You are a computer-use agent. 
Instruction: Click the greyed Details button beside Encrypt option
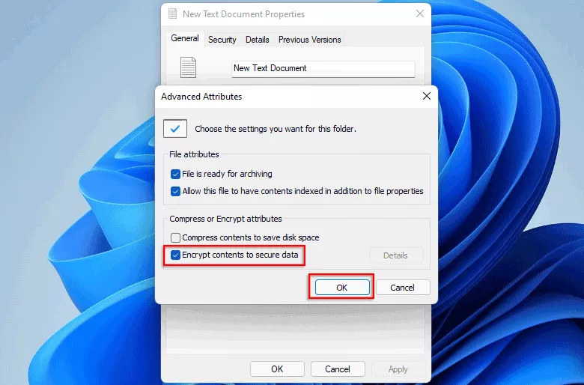395,255
